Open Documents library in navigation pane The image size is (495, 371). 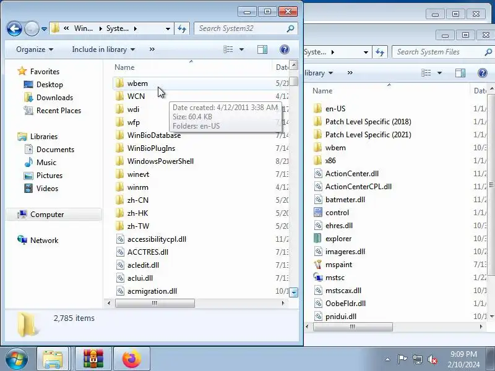[x=55, y=149]
